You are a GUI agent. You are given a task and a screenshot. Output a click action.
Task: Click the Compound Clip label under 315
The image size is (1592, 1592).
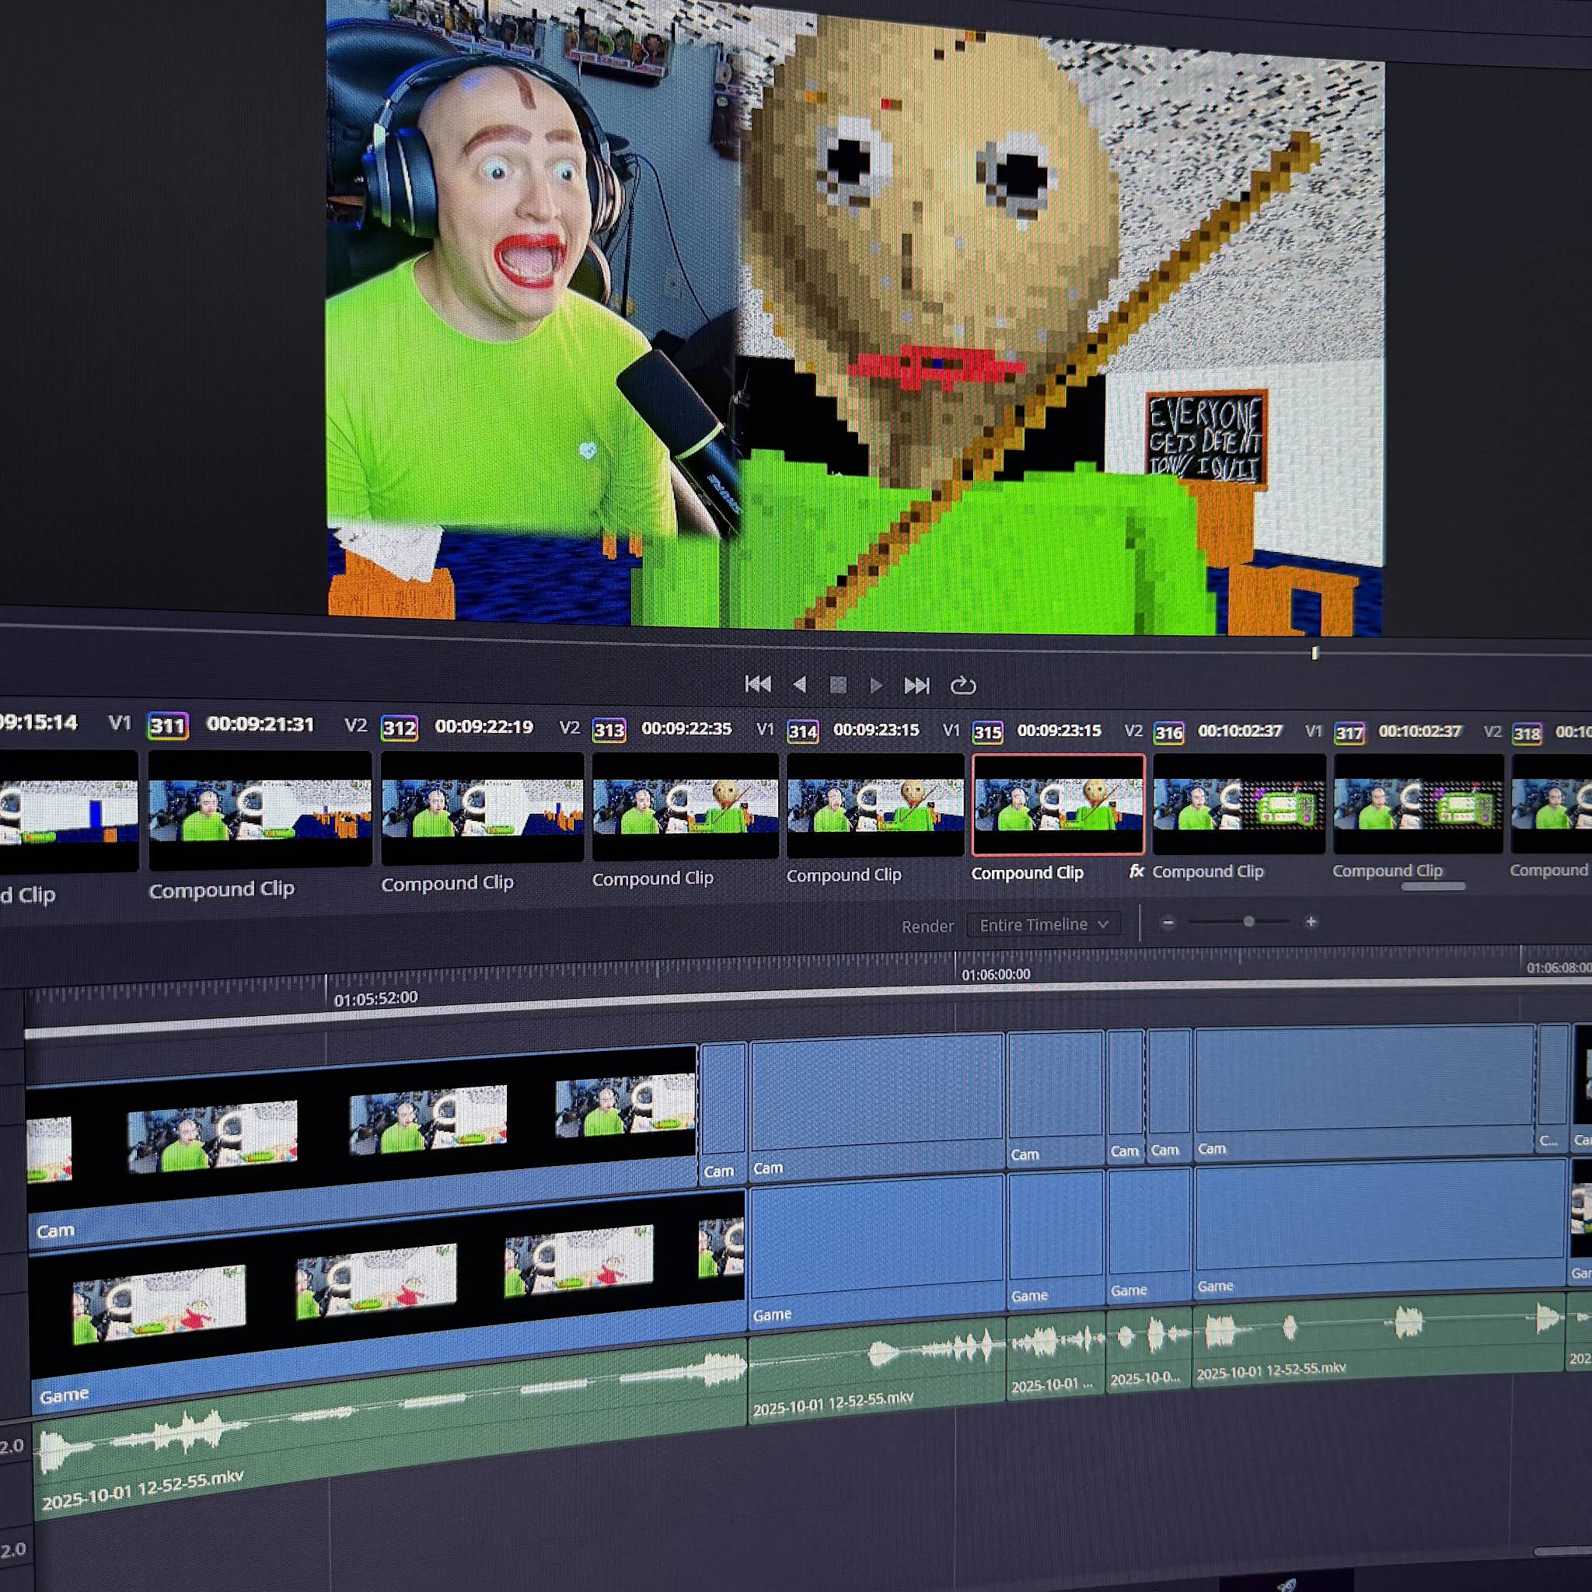[1027, 872]
